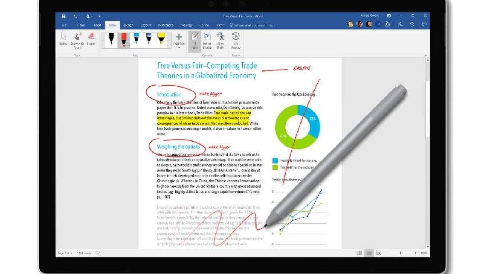Click the Tell me what you want to do box
The height and width of the screenshot is (274, 488).
click(x=252, y=25)
